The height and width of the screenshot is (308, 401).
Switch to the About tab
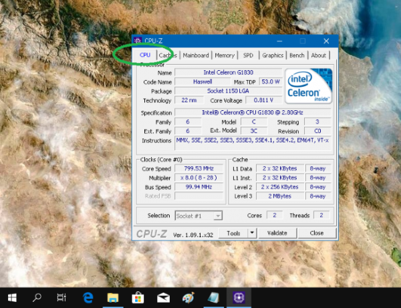click(x=319, y=55)
